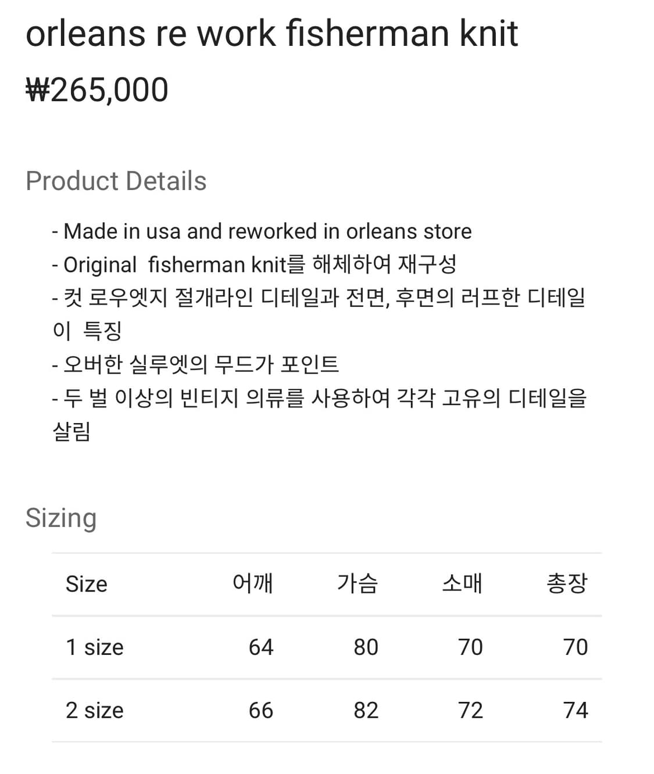Screen dimensions: 654x774
Task: Click the Product Details heading
Action: (116, 181)
